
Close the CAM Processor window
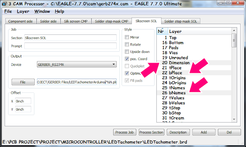238,3
